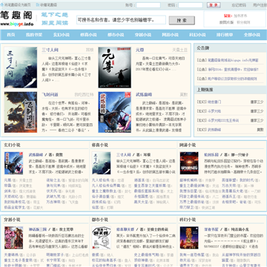The width and height of the screenshot is (267, 267).
Task: Focus the 密码 password input field
Action: (x=191, y=5)
